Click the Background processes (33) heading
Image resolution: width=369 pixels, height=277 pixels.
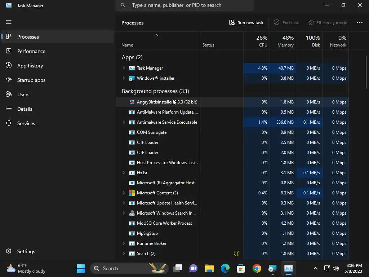pyautogui.click(x=155, y=91)
